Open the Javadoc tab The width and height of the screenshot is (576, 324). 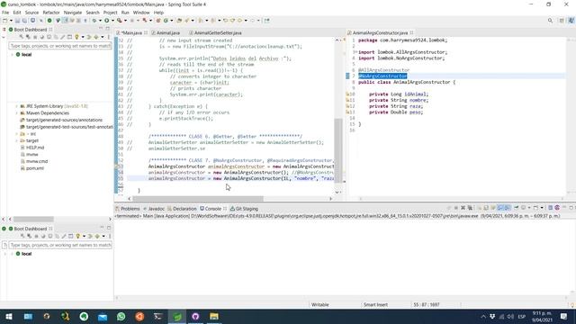[x=154, y=208]
